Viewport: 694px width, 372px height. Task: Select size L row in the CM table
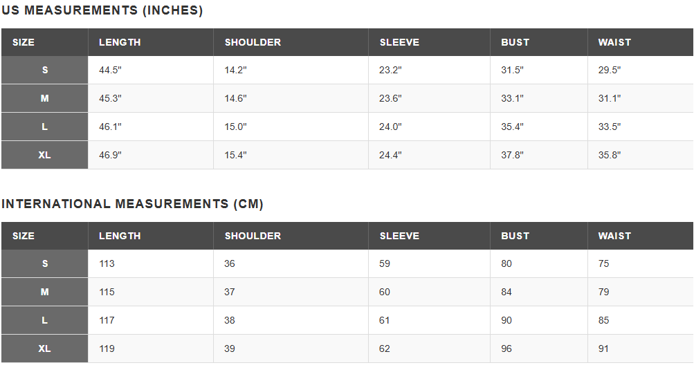tap(45, 320)
